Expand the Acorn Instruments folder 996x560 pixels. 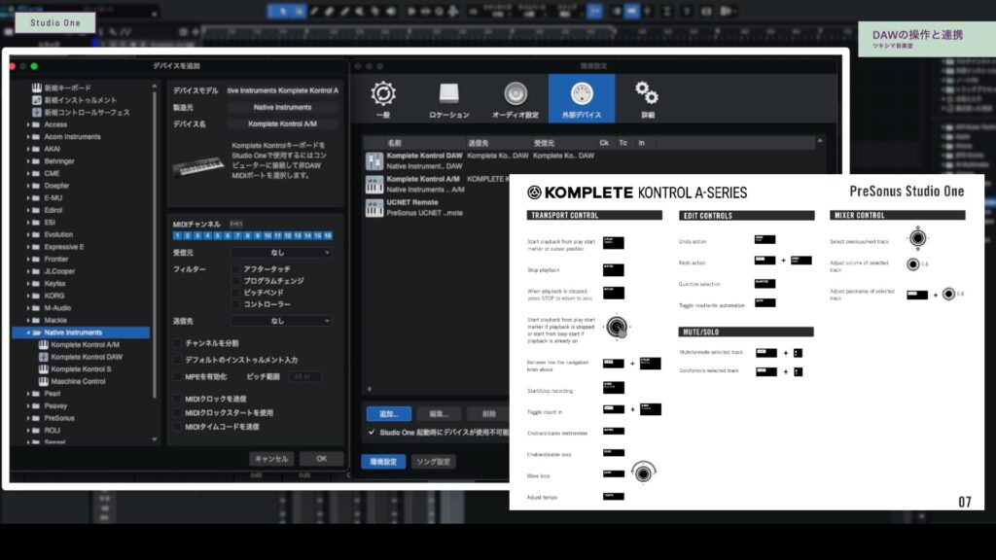coord(28,136)
